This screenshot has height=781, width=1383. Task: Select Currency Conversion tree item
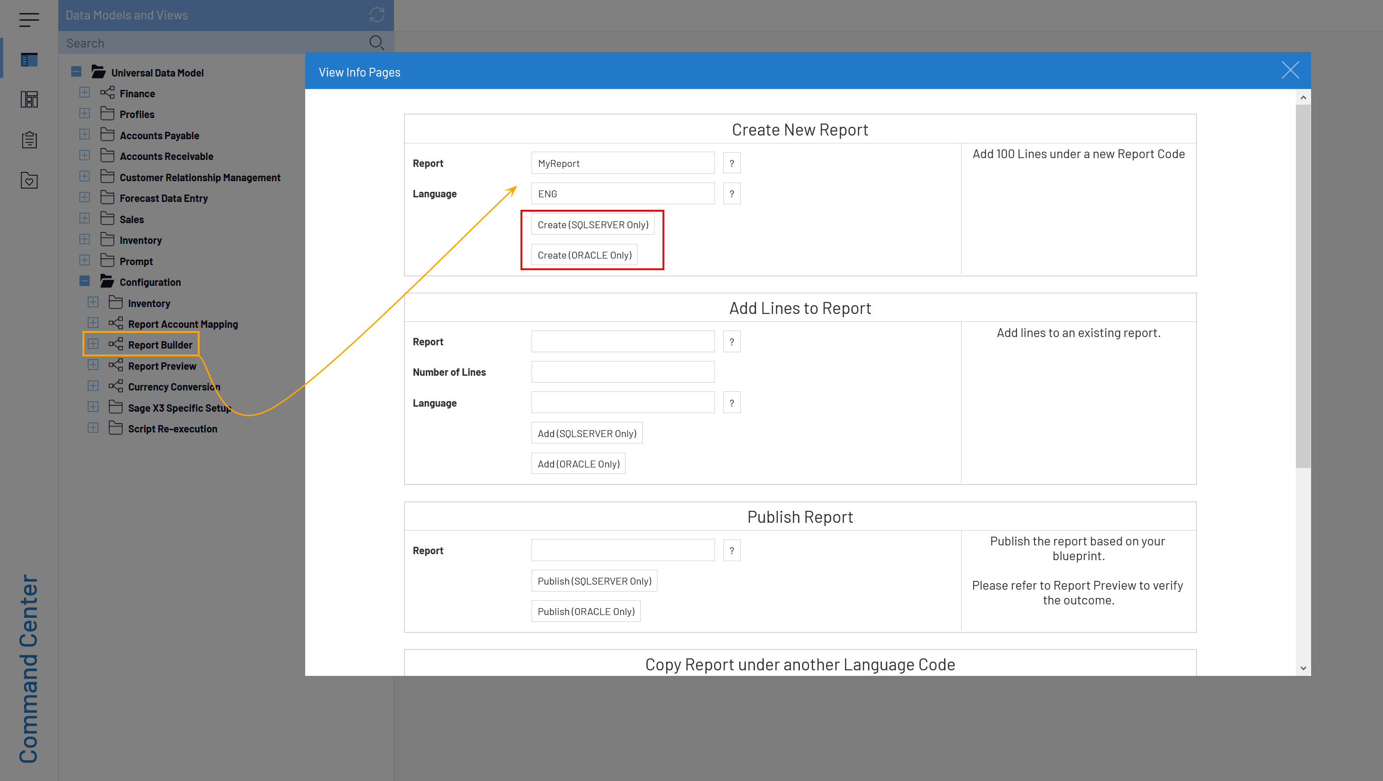[173, 387]
